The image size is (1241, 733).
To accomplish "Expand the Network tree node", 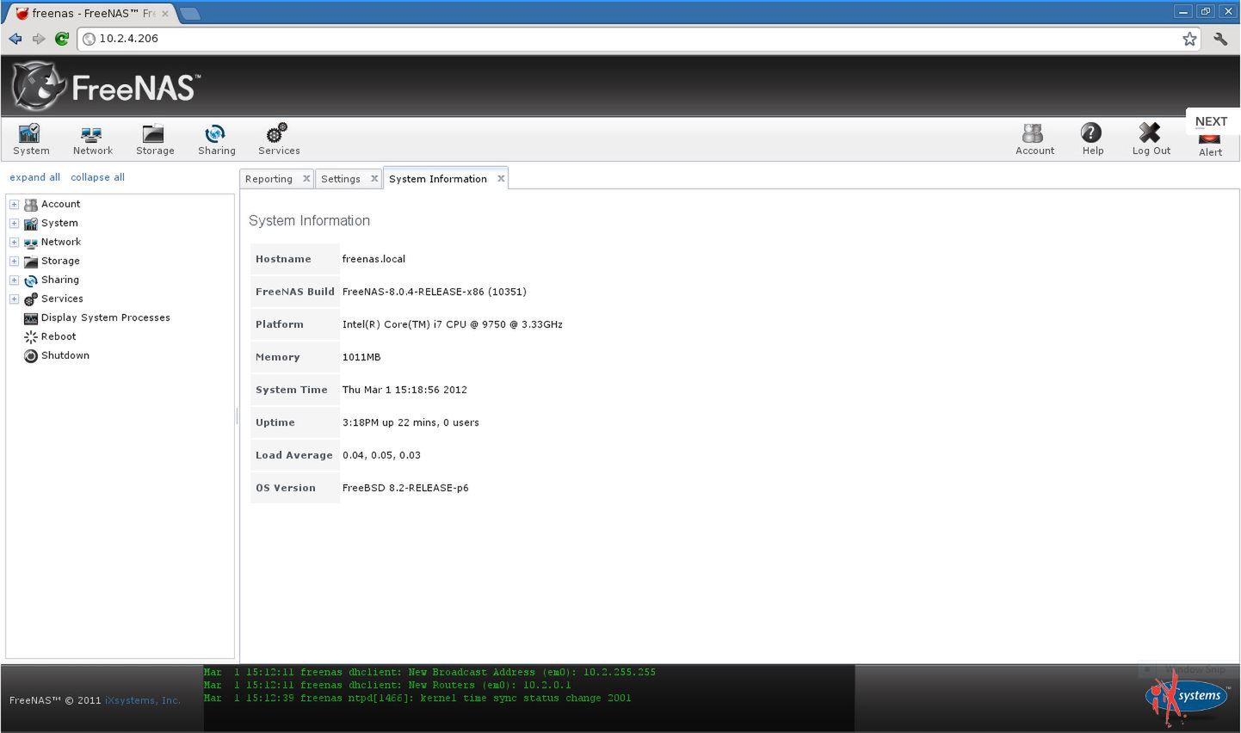I will (14, 243).
